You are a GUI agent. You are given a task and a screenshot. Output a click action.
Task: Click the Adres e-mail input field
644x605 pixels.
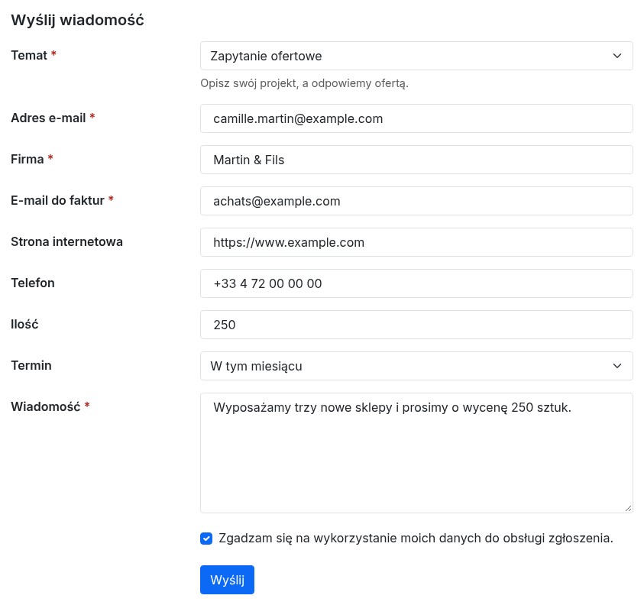pos(416,118)
